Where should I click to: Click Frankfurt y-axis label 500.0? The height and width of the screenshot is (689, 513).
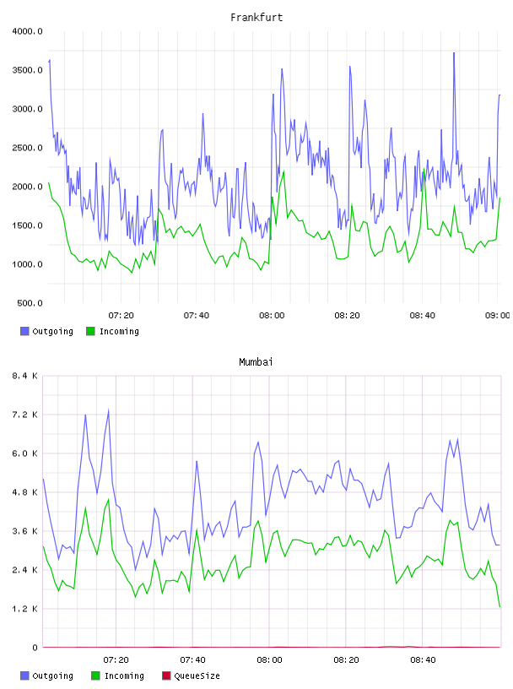coord(30,303)
